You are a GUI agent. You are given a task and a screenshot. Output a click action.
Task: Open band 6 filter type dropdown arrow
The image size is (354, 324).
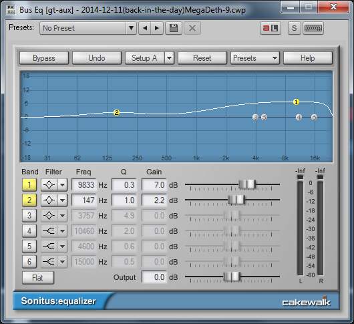pos(63,262)
